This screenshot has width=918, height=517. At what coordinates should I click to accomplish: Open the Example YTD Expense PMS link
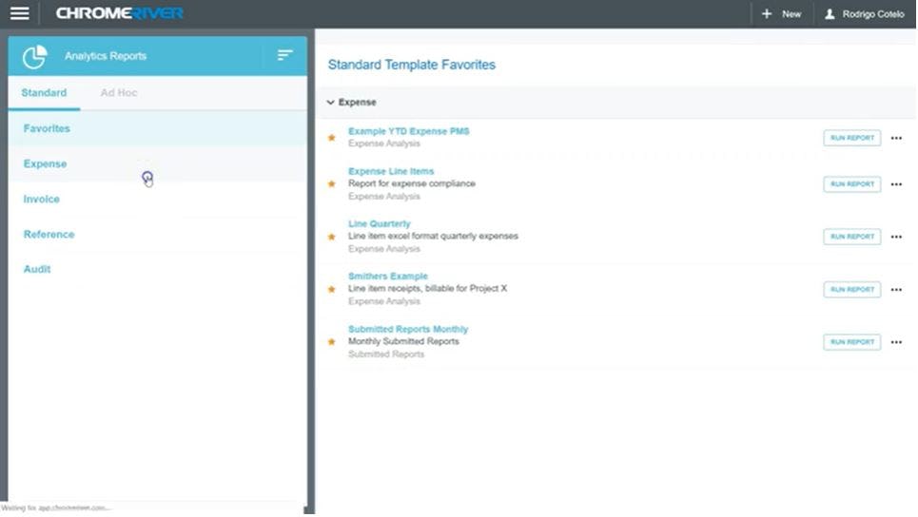click(x=409, y=131)
